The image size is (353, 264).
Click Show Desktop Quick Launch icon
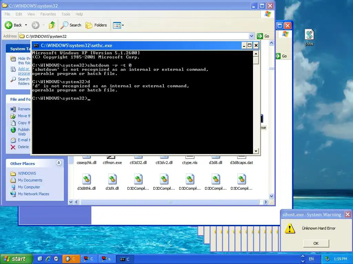click(40, 259)
